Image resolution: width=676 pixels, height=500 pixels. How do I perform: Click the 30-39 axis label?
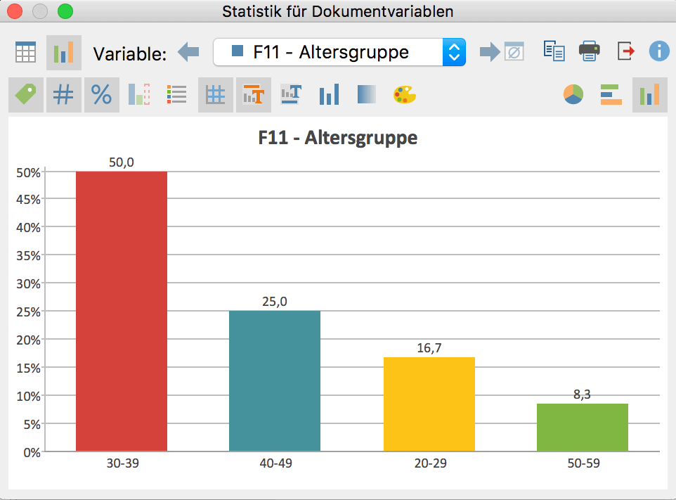pos(123,463)
